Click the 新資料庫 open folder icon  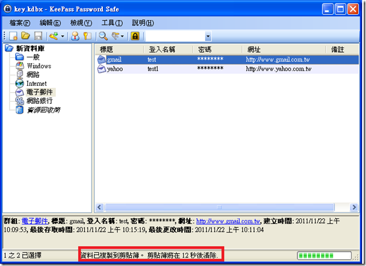coord(9,48)
